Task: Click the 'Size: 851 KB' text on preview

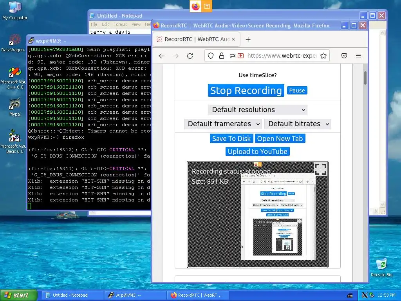Action: pyautogui.click(x=210, y=181)
